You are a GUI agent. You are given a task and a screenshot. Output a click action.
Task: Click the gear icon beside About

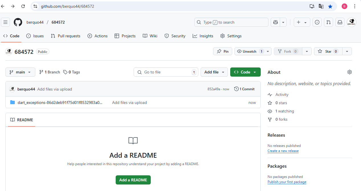click(x=350, y=72)
